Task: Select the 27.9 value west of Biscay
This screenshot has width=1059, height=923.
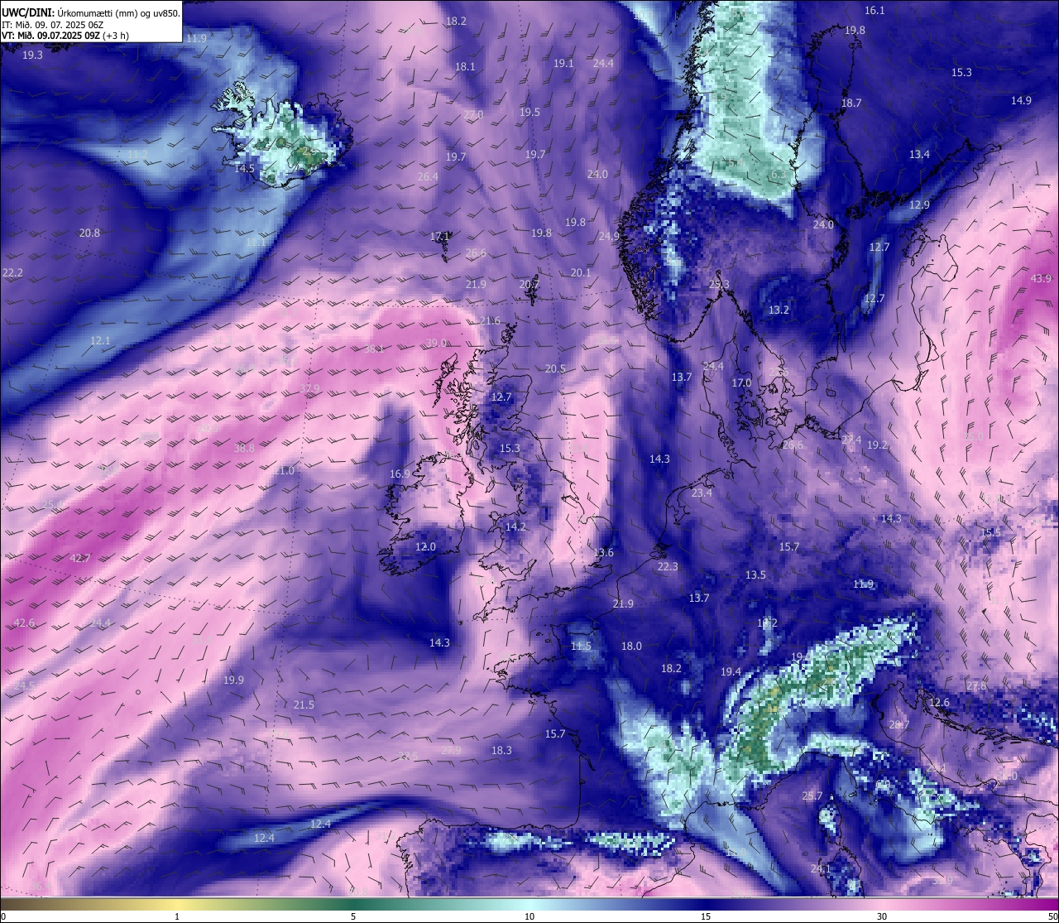Action: [x=451, y=751]
